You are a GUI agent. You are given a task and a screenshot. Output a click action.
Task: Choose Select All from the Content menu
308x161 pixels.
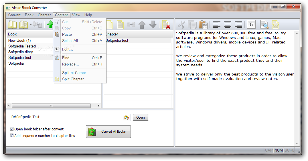(80, 41)
